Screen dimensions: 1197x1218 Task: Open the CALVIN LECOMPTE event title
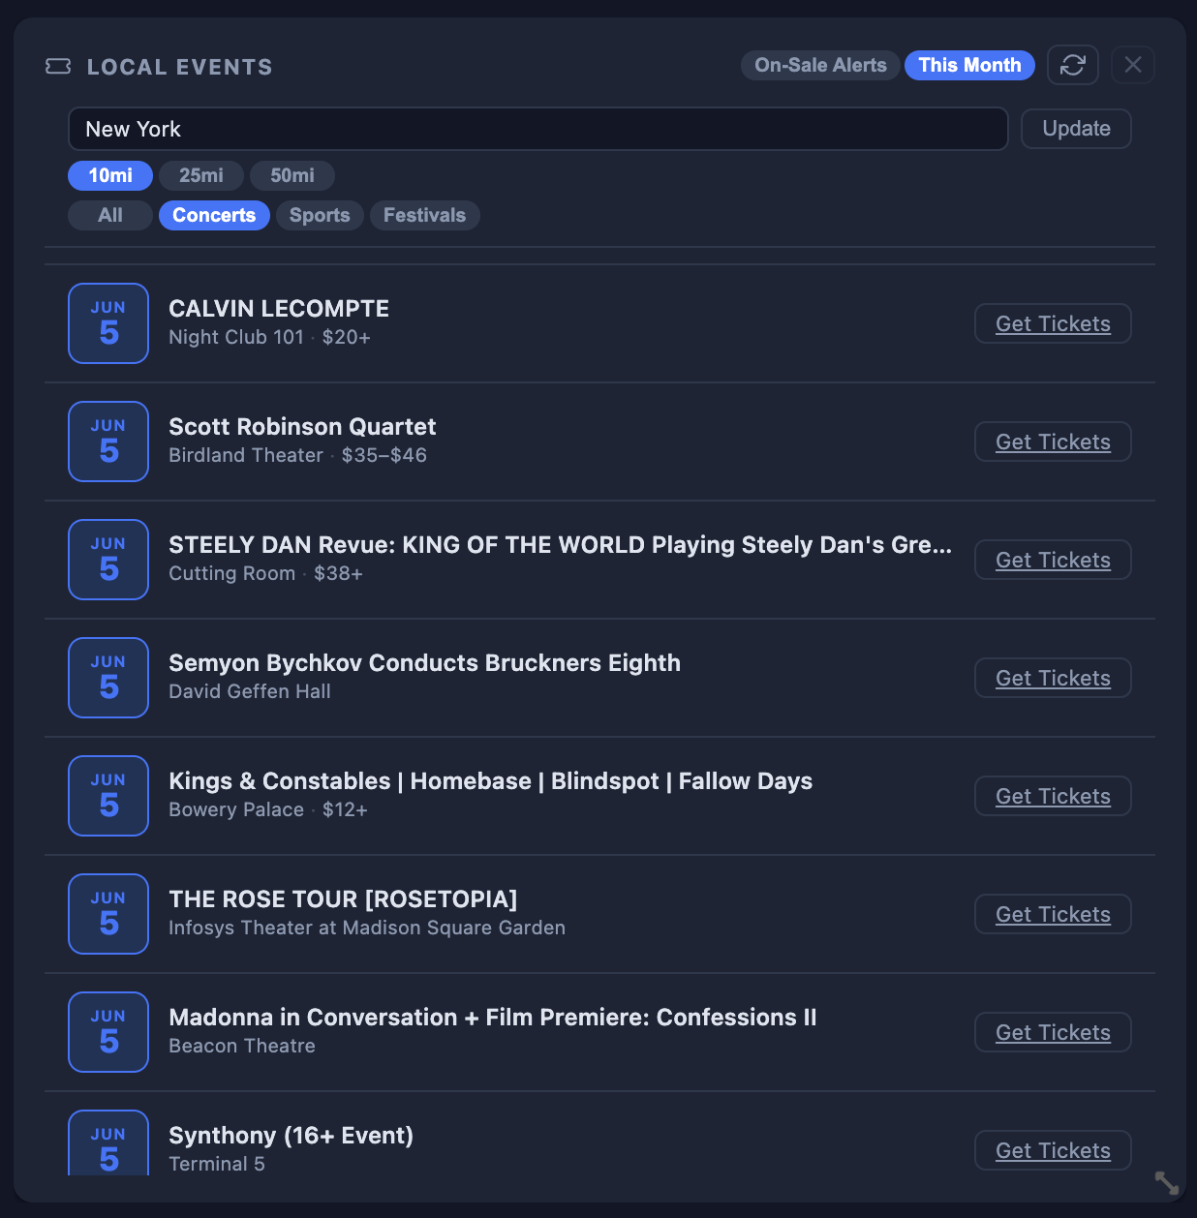(279, 309)
